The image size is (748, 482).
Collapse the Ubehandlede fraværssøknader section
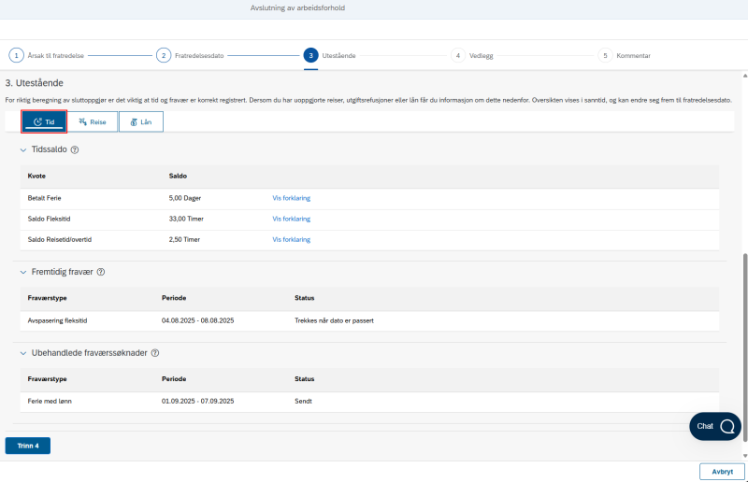[x=22, y=353]
